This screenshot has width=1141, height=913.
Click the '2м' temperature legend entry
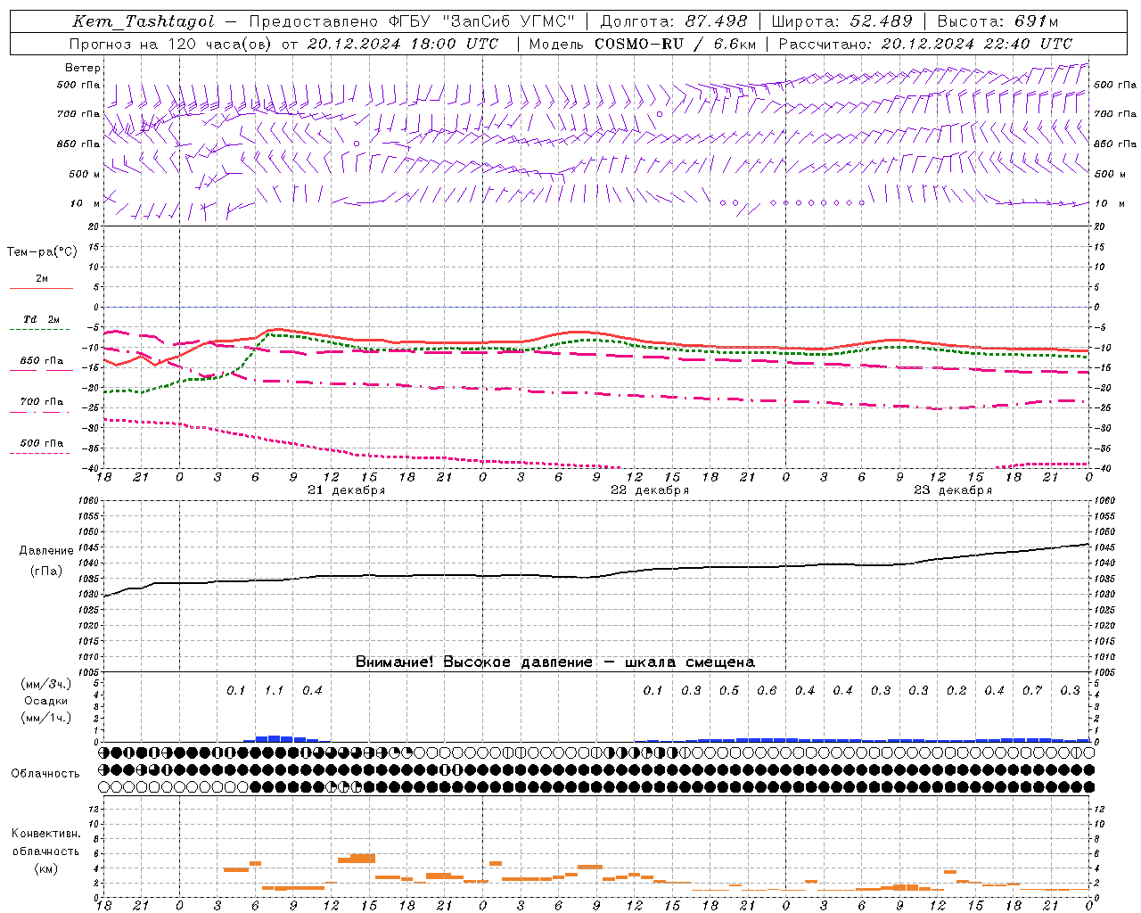[x=42, y=279]
